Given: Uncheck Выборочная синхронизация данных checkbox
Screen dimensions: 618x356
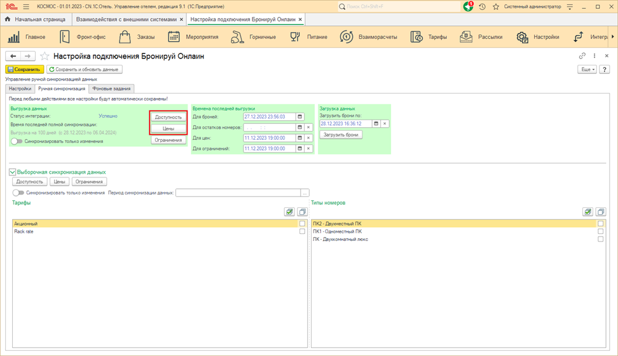Looking at the screenshot, I should click(13, 172).
